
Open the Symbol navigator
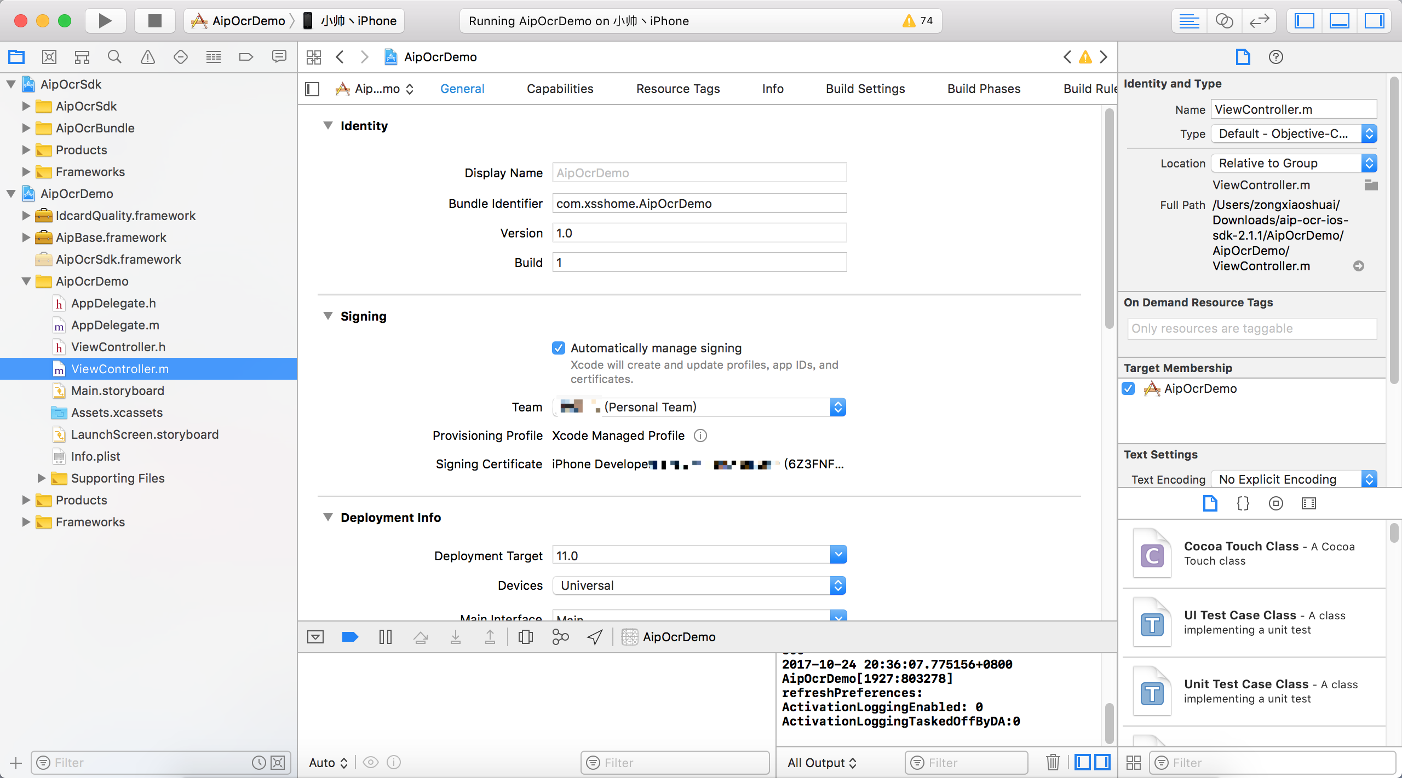(x=82, y=56)
